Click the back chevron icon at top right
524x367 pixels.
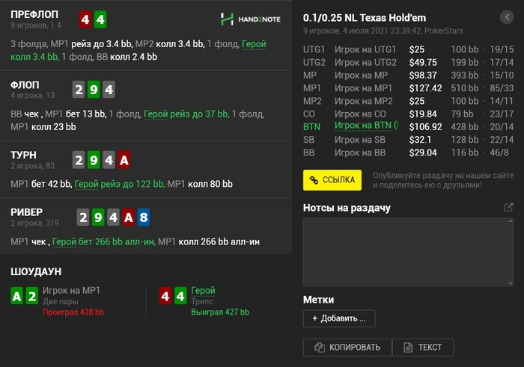pos(507,17)
